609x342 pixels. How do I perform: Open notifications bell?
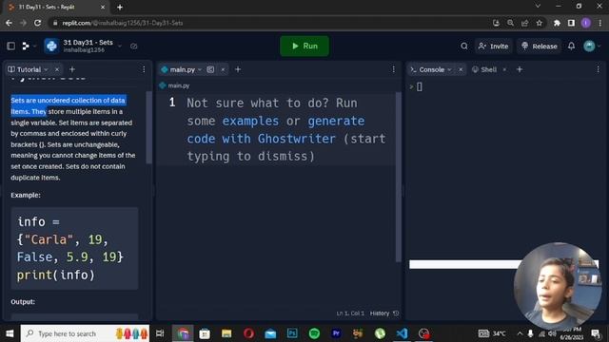[x=571, y=47]
